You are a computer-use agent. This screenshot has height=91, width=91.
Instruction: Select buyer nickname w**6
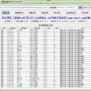coord(24,54)
